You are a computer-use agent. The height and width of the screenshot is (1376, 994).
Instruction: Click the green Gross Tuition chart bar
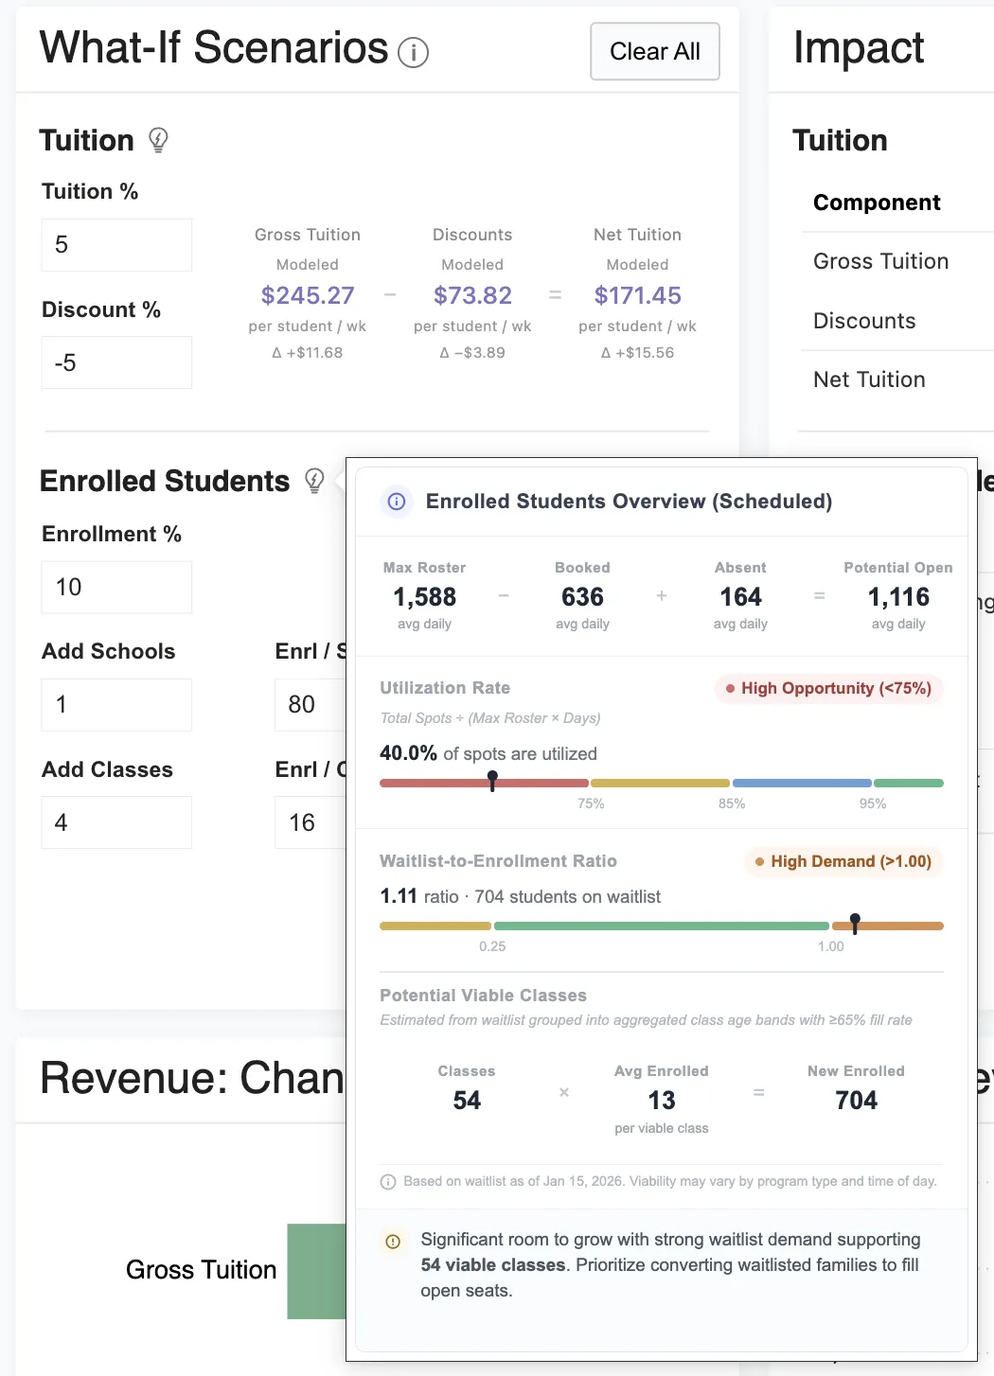click(316, 1271)
